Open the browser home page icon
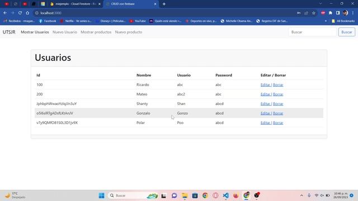The width and height of the screenshot is (358, 201). [27, 13]
